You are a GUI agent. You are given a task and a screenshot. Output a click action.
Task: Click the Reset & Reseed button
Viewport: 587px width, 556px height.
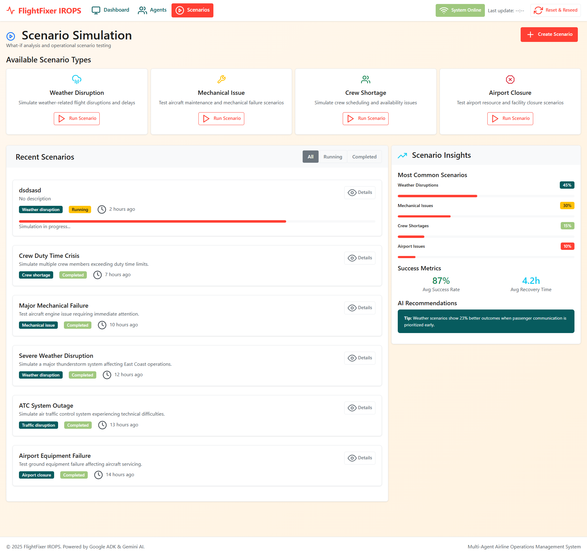[556, 10]
